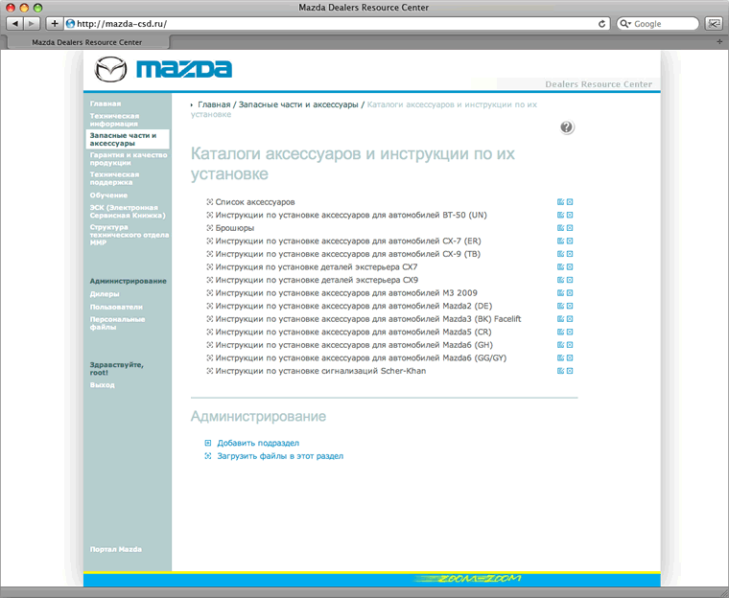Log out via the Выход link

[102, 385]
